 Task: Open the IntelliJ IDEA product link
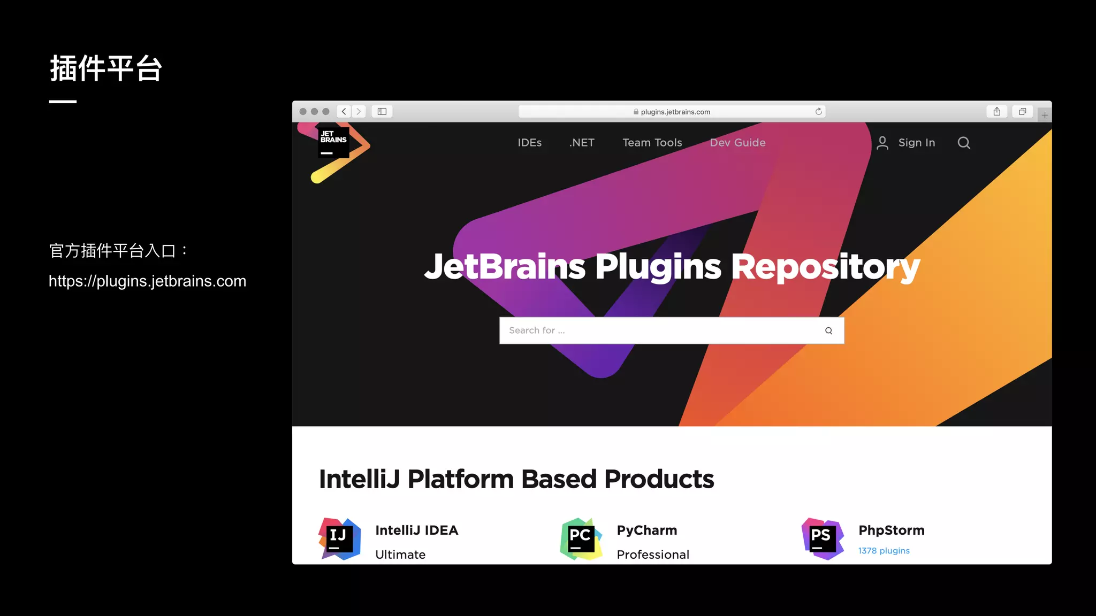click(x=417, y=530)
